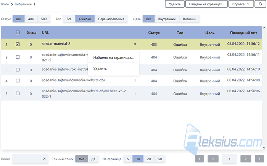Set exact search to Да
This screenshot has height=166, width=267.
click(93, 159)
